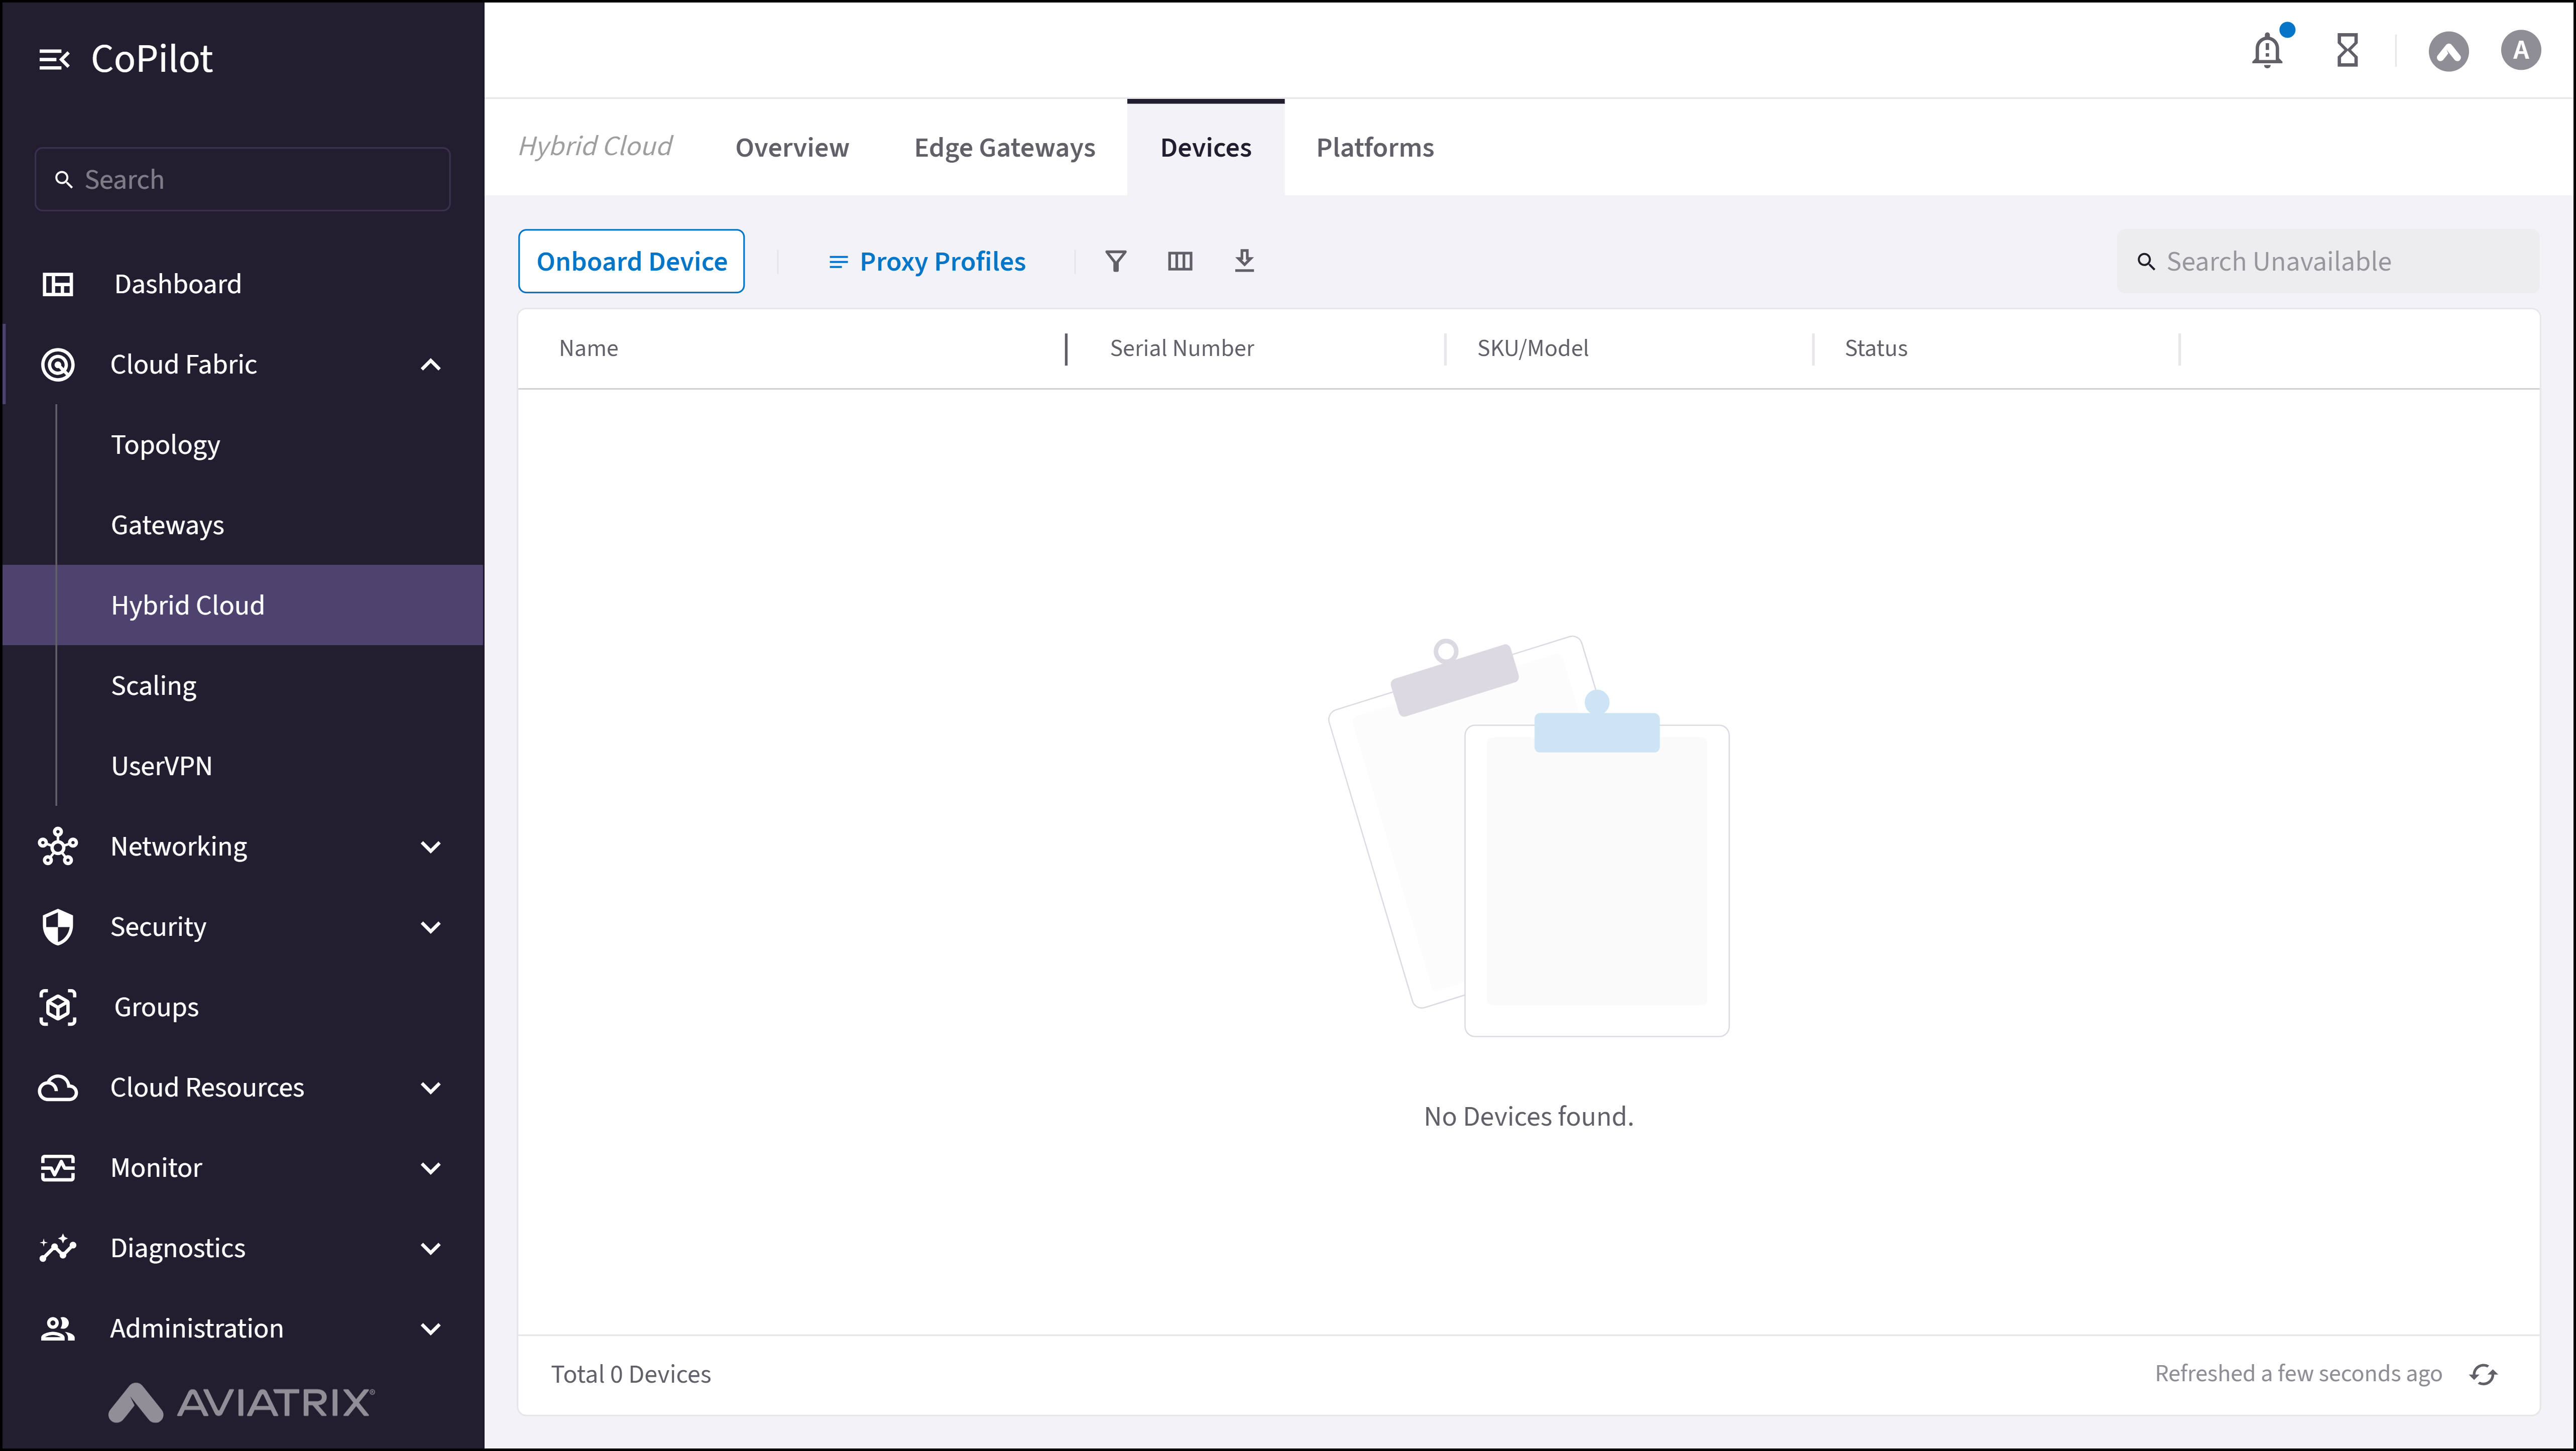Image resolution: width=2576 pixels, height=1451 pixels.
Task: Open the Security section icon
Action: 58,926
